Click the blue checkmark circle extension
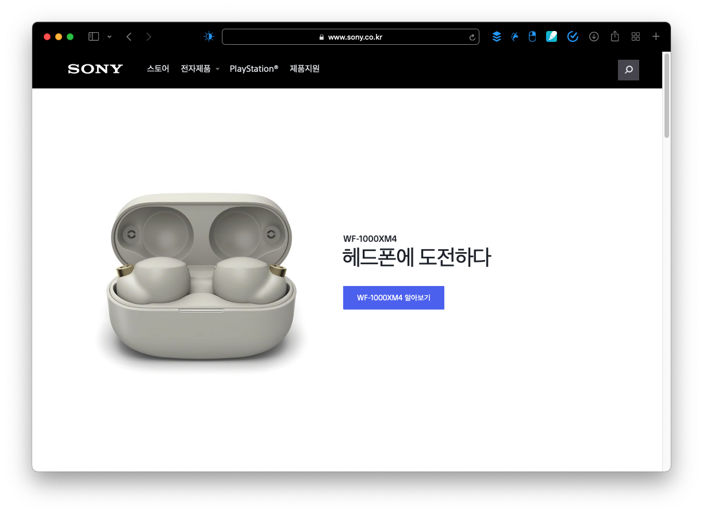This screenshot has width=703, height=514. click(573, 37)
